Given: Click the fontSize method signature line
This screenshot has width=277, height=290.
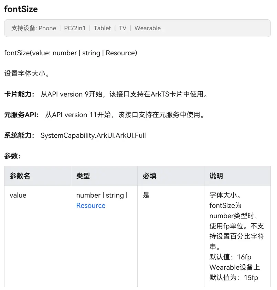Looking at the screenshot, I should tap(71, 53).
